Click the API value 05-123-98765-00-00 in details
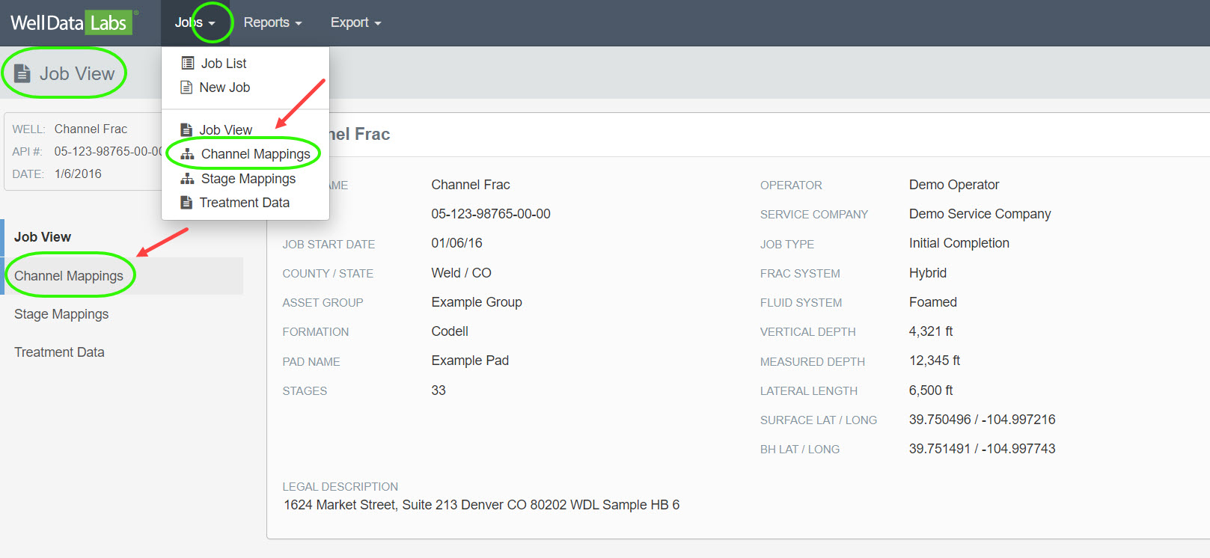 pyautogui.click(x=491, y=214)
